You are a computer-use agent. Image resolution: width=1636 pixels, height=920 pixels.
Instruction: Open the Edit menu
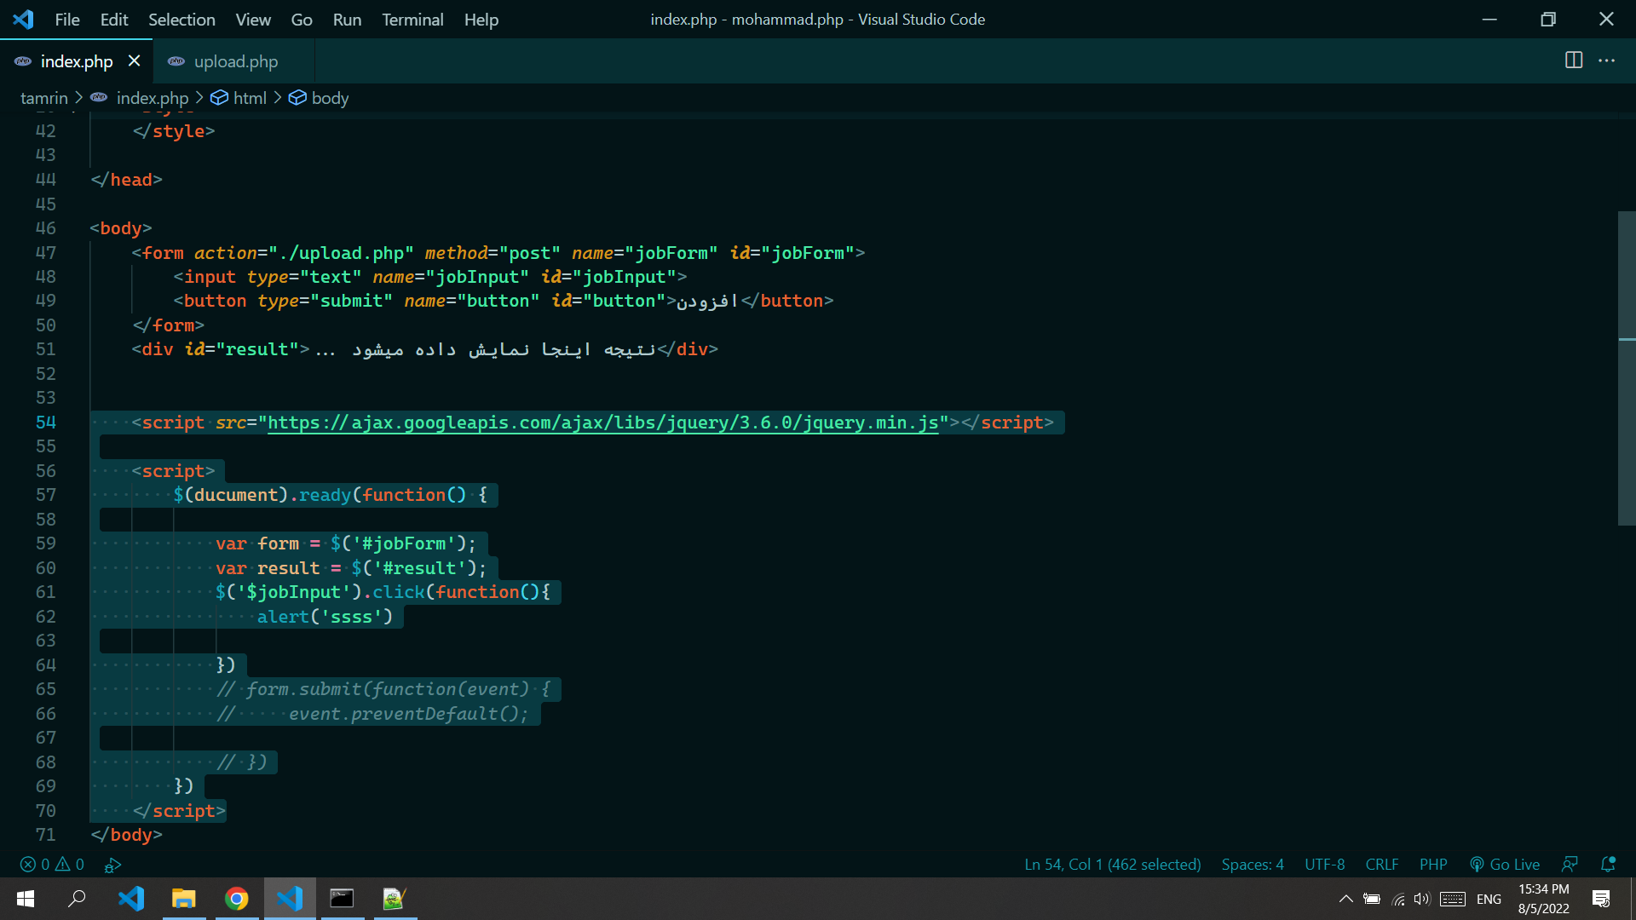click(114, 19)
